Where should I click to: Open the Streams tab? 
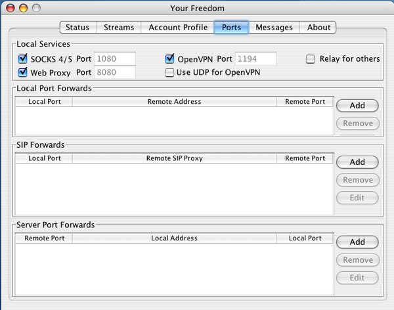coord(119,27)
